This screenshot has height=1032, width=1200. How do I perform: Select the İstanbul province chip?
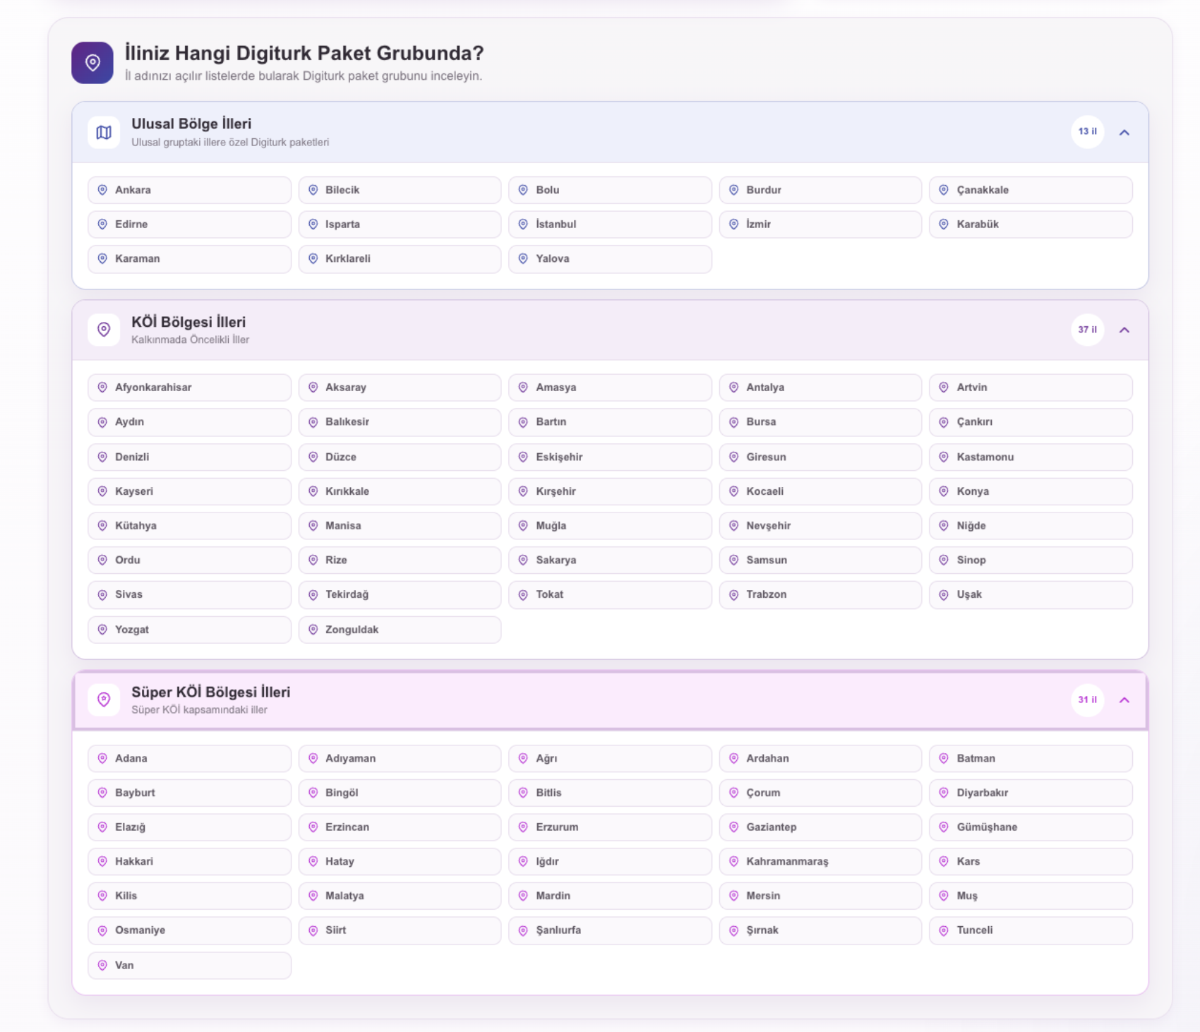pyautogui.click(x=610, y=224)
